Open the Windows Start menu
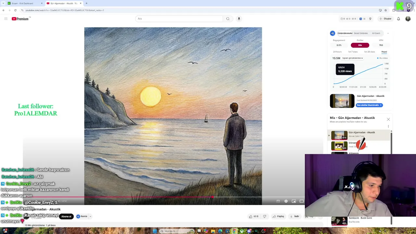The image size is (416, 234). tap(155, 231)
